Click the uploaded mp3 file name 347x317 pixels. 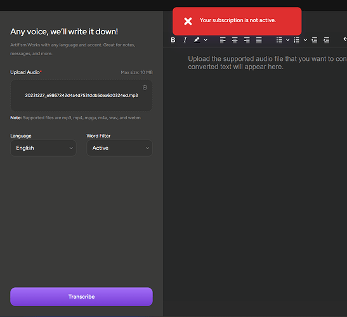click(81, 95)
